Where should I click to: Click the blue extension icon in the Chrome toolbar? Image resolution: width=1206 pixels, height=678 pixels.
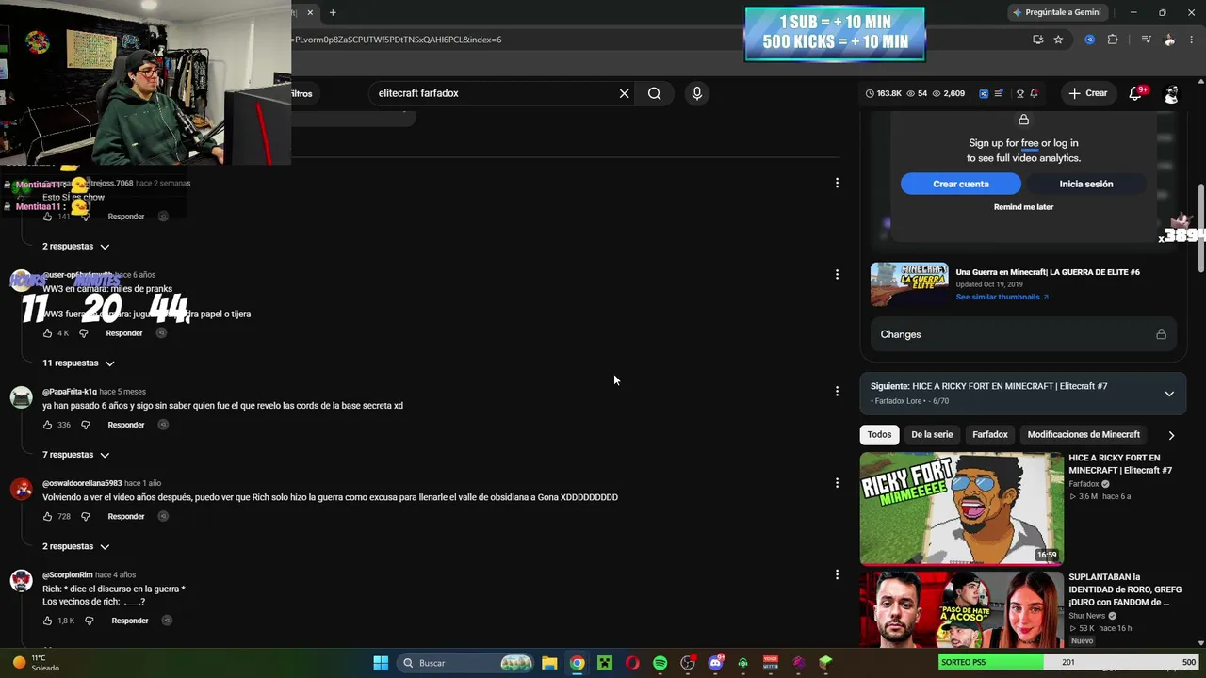1090,40
